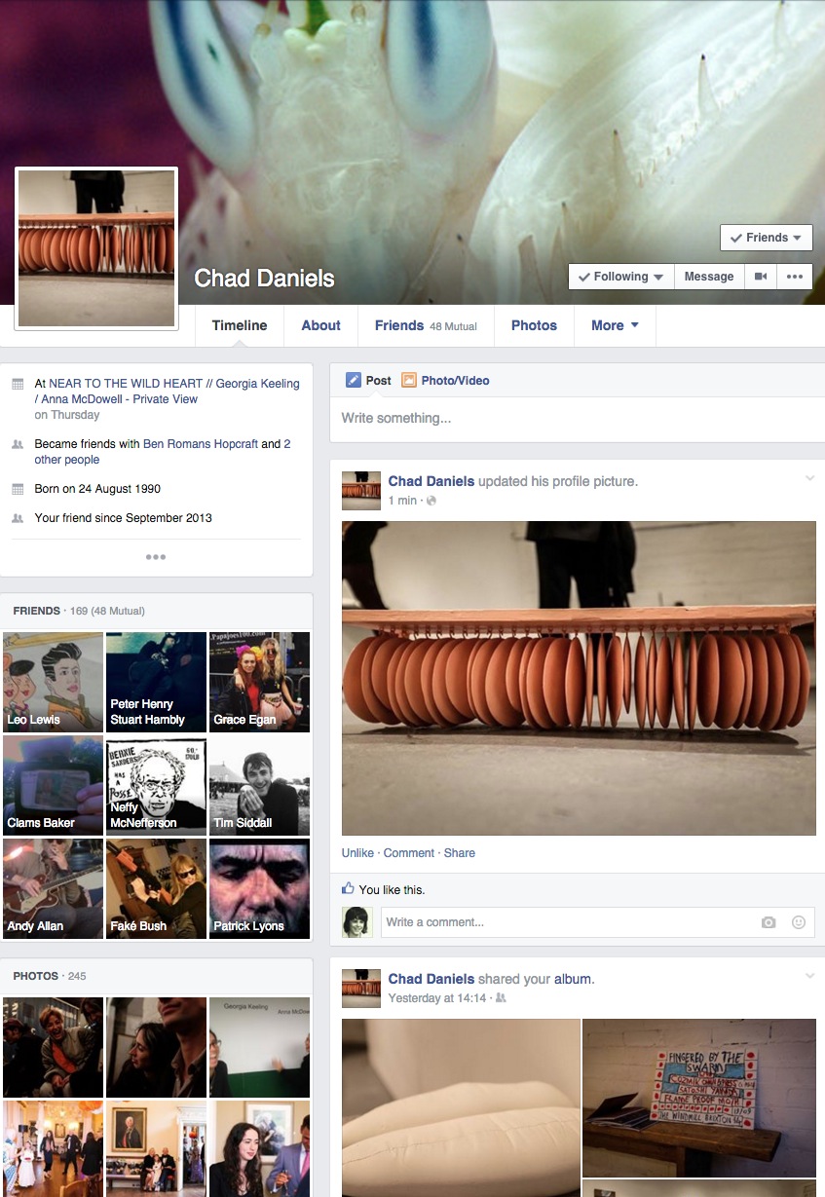Open the Photos tab
825x1197 pixels.
(x=534, y=325)
